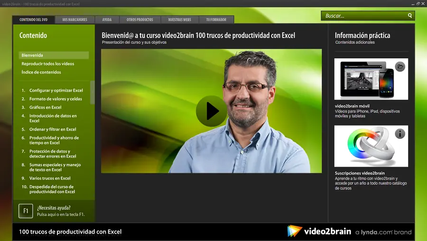Image resolution: width=427 pixels, height=241 pixels.
Task: Open the Otros Productos tab
Action: pyautogui.click(x=139, y=19)
